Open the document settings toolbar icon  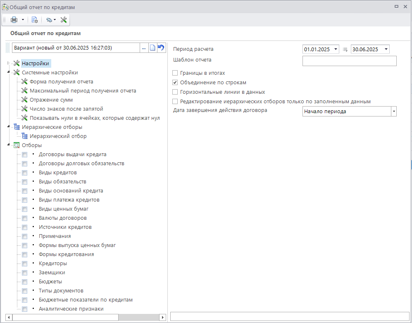pyautogui.click(x=35, y=20)
